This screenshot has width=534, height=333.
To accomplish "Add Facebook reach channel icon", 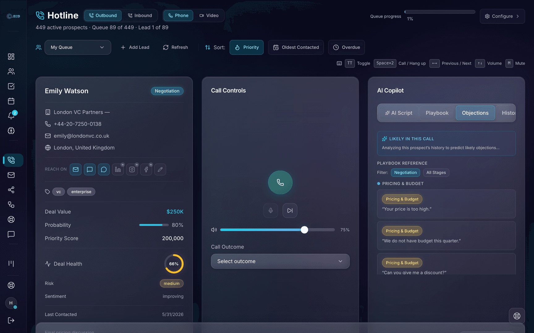I will pyautogui.click(x=146, y=169).
